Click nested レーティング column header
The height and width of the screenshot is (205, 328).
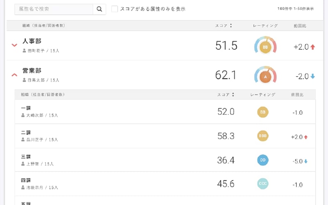[x=263, y=95]
